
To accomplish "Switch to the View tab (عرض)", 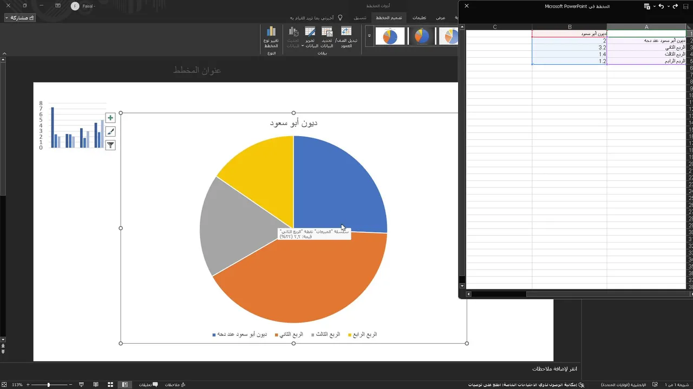I will pos(441,18).
